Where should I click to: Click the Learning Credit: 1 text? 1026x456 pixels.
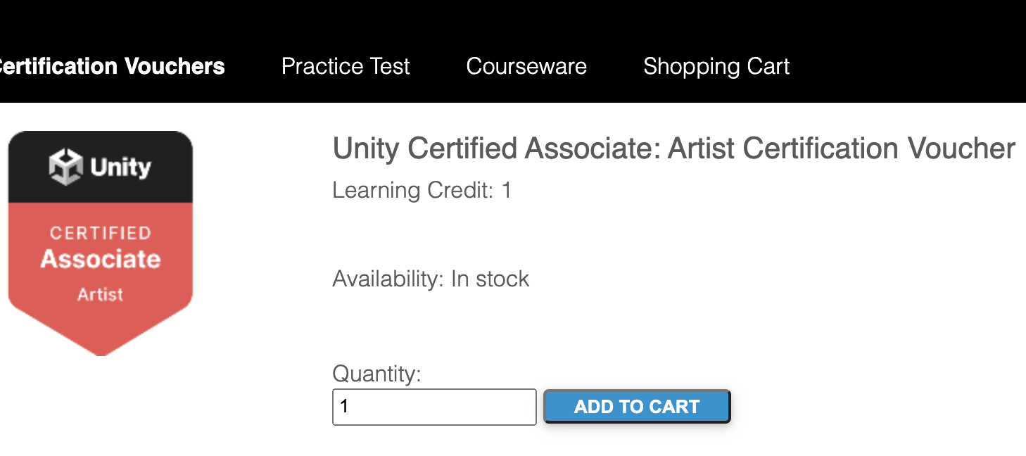422,190
